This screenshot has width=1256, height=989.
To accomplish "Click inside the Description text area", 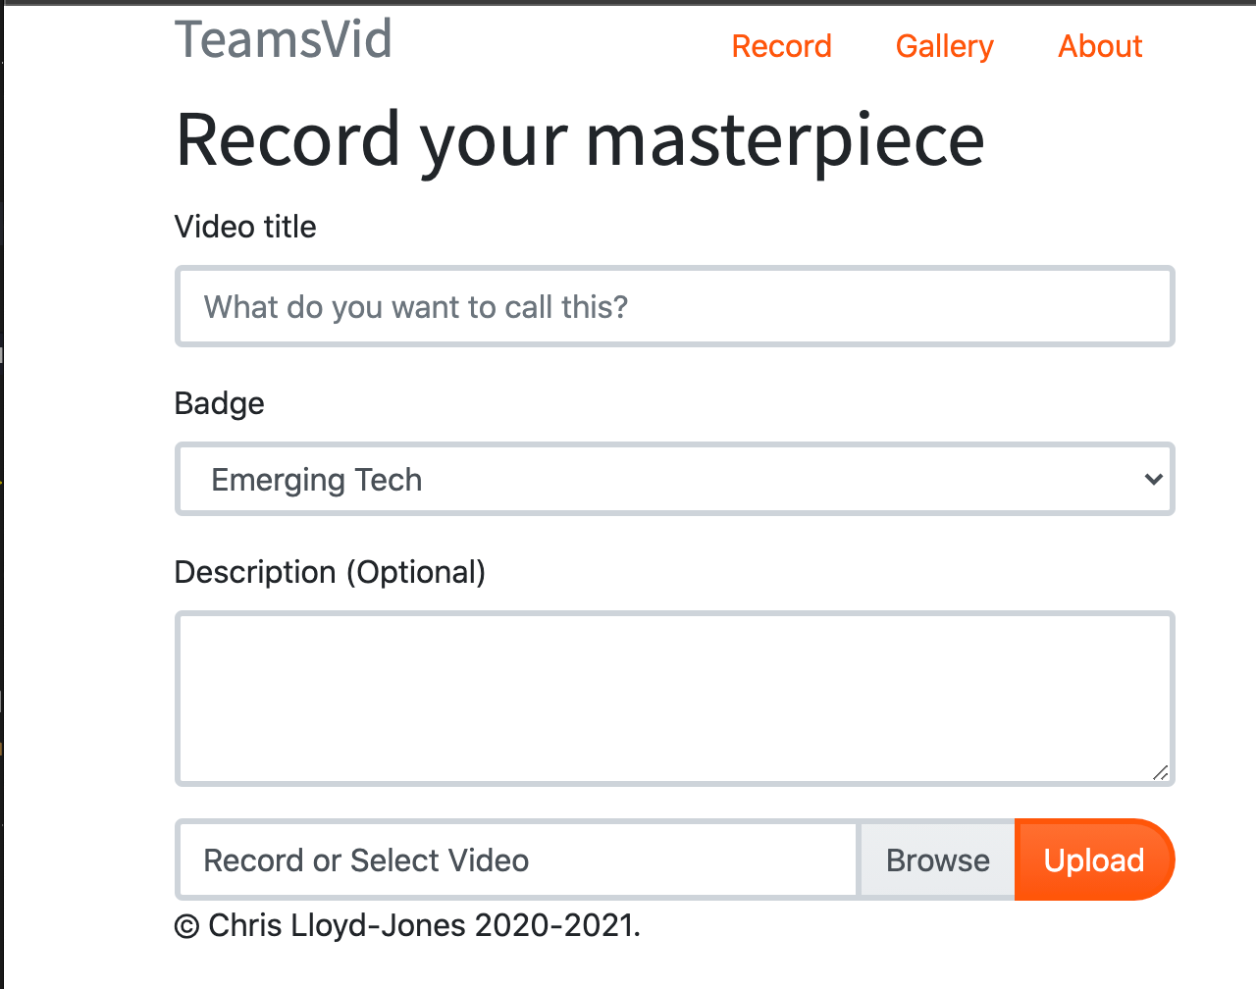I will click(675, 699).
